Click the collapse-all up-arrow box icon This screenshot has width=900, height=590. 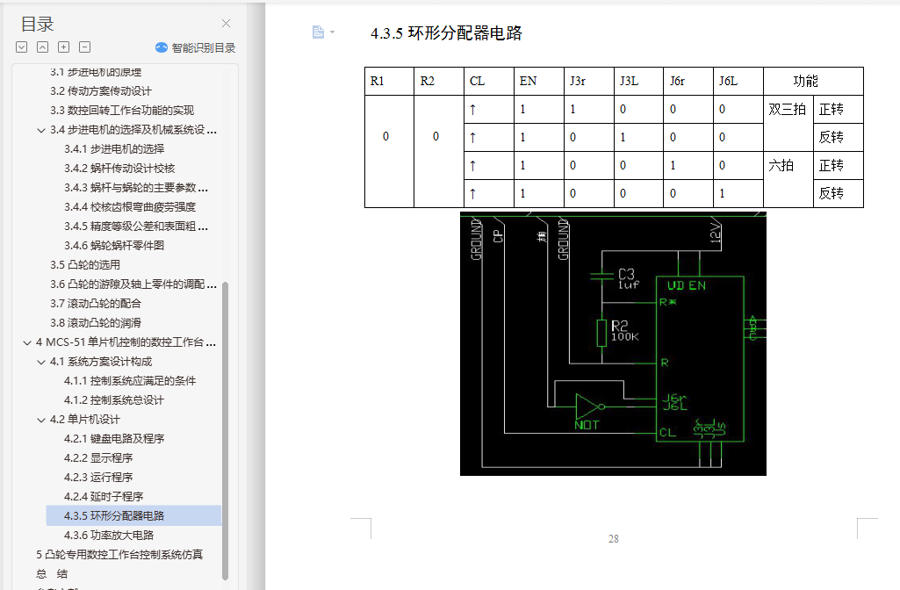(x=42, y=47)
